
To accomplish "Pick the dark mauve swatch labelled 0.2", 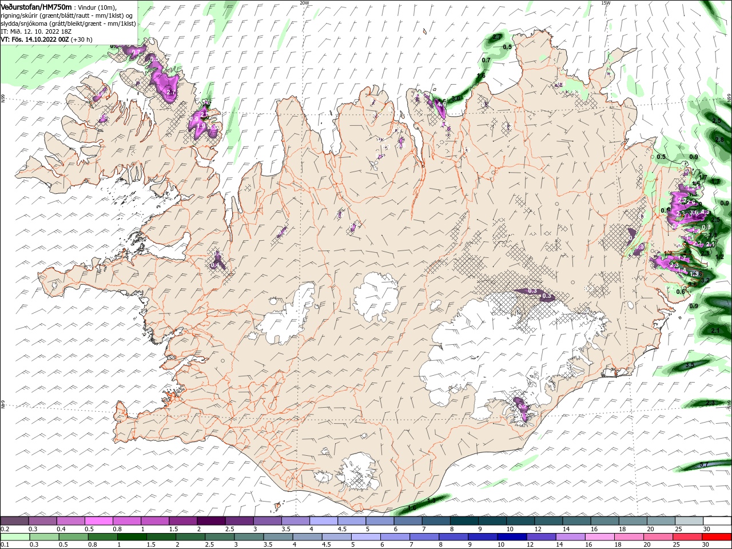I will tap(14, 520).
